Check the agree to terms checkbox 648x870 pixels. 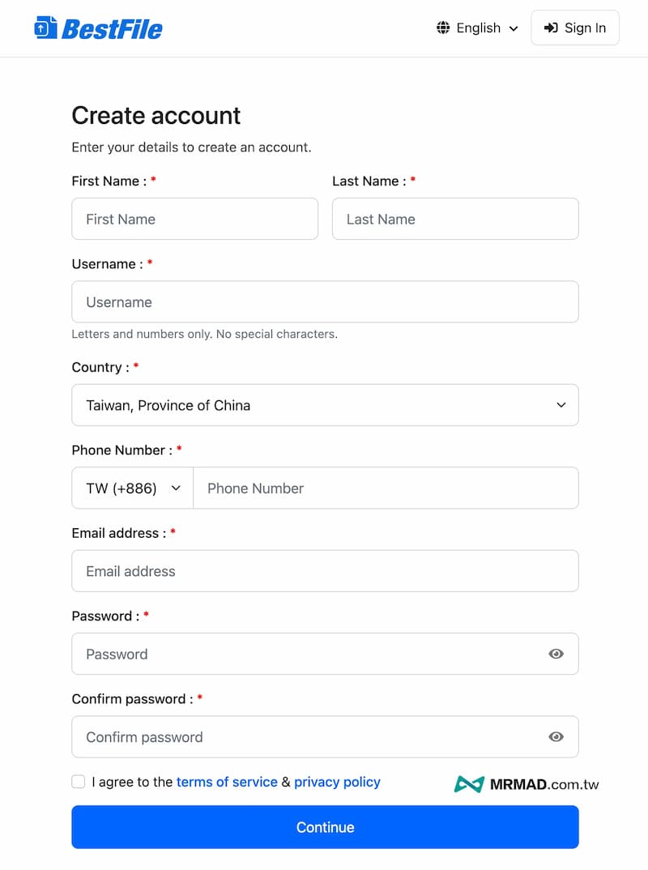click(79, 782)
